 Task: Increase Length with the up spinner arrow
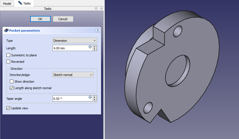pos(95,47)
